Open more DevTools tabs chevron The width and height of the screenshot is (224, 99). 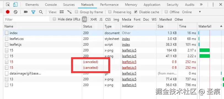click(201, 5)
